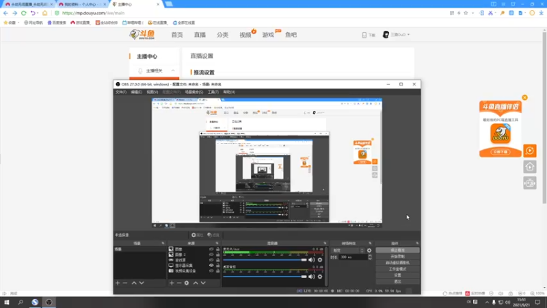The width and height of the screenshot is (547, 308).
Task: Open the browser download arrow icon
Action: (542, 13)
